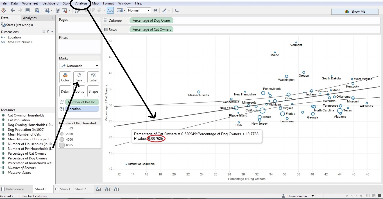Select the Number of Records measure
The height and width of the screenshot is (199, 383).
click(22, 168)
